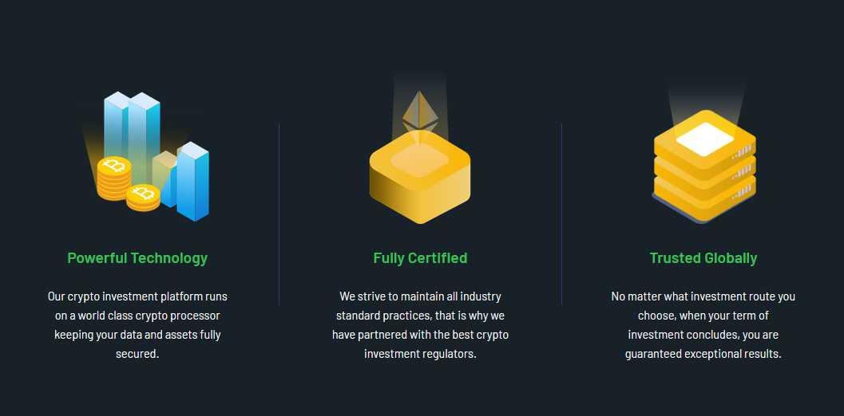Select the Trusted Globally heading
Screen dimensions: 844x416
pyautogui.click(x=703, y=258)
